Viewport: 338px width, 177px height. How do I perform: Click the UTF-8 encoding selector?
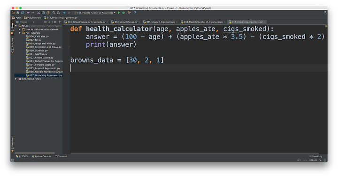[313, 161]
